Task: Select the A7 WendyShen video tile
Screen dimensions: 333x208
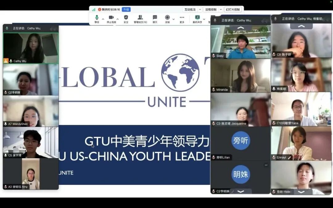Action: pyautogui.click(x=31, y=111)
